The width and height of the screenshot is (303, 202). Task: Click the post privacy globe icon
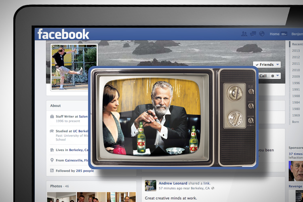click(213, 188)
